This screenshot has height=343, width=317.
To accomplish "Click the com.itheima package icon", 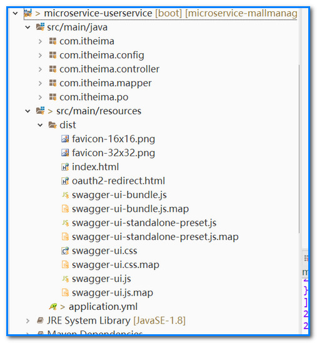I will tap(53, 41).
